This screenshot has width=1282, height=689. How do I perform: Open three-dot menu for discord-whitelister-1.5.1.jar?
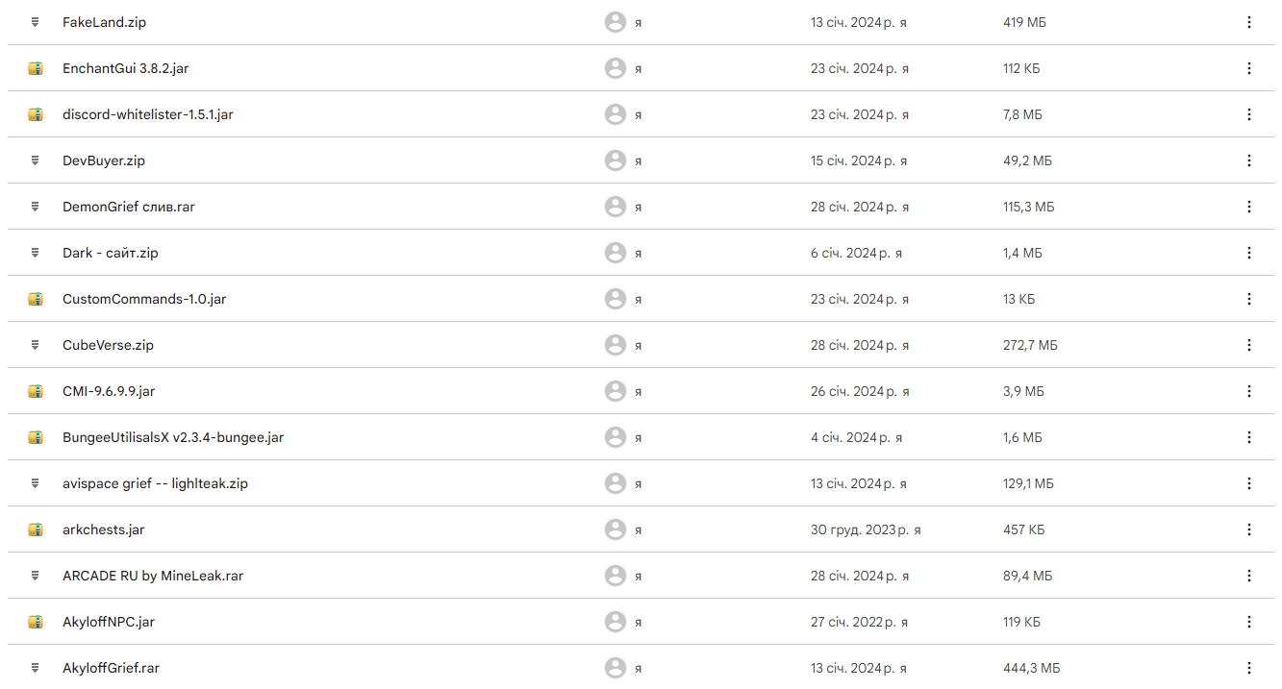point(1248,114)
